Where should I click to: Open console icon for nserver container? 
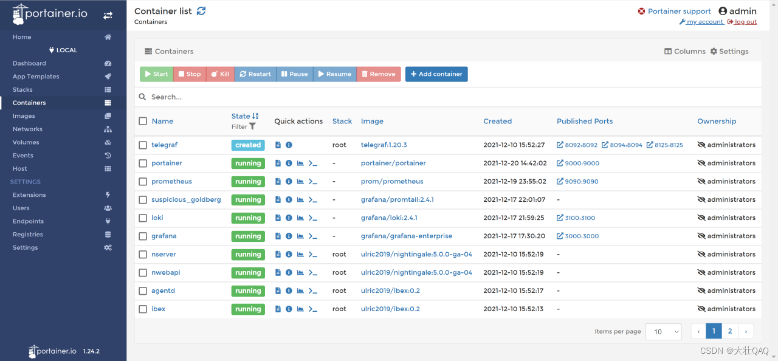(313, 255)
